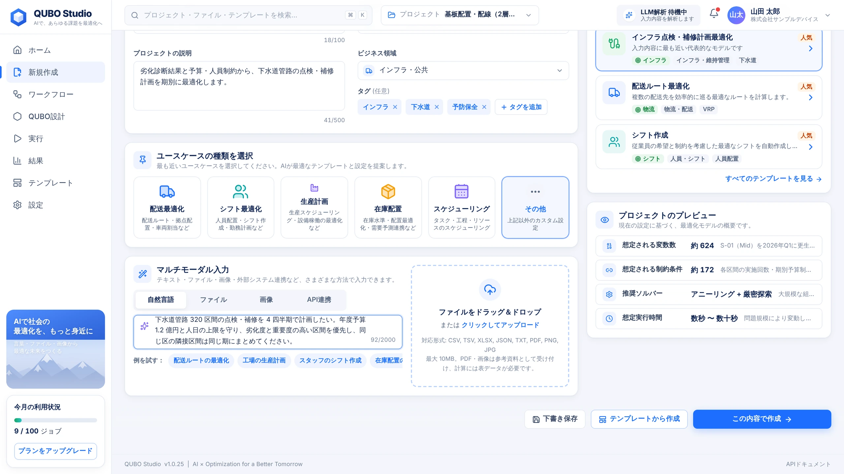Click the QUBO Studio hexagon logo
This screenshot has width=844, height=474.
(18, 17)
